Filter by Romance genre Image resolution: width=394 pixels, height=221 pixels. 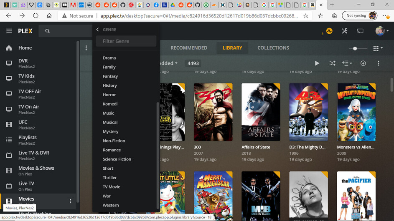[x=112, y=150]
